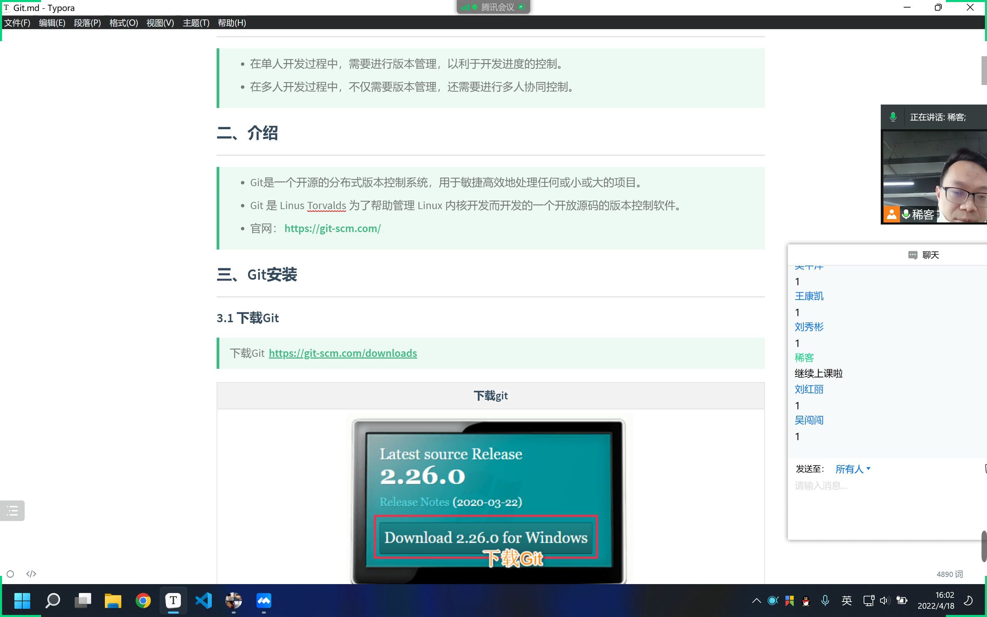This screenshot has height=617, width=987.
Task: Open the 主题(T) menu
Action: [x=196, y=23]
